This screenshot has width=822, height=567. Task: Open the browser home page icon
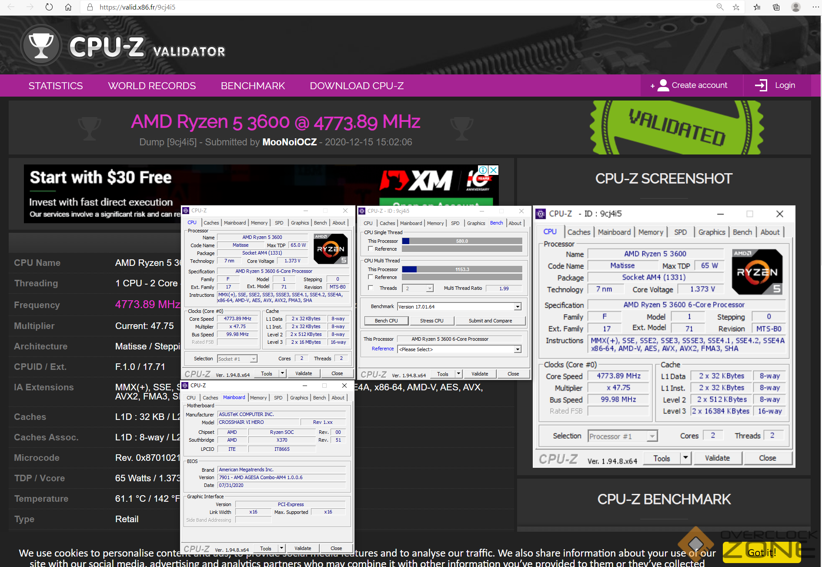click(x=68, y=7)
